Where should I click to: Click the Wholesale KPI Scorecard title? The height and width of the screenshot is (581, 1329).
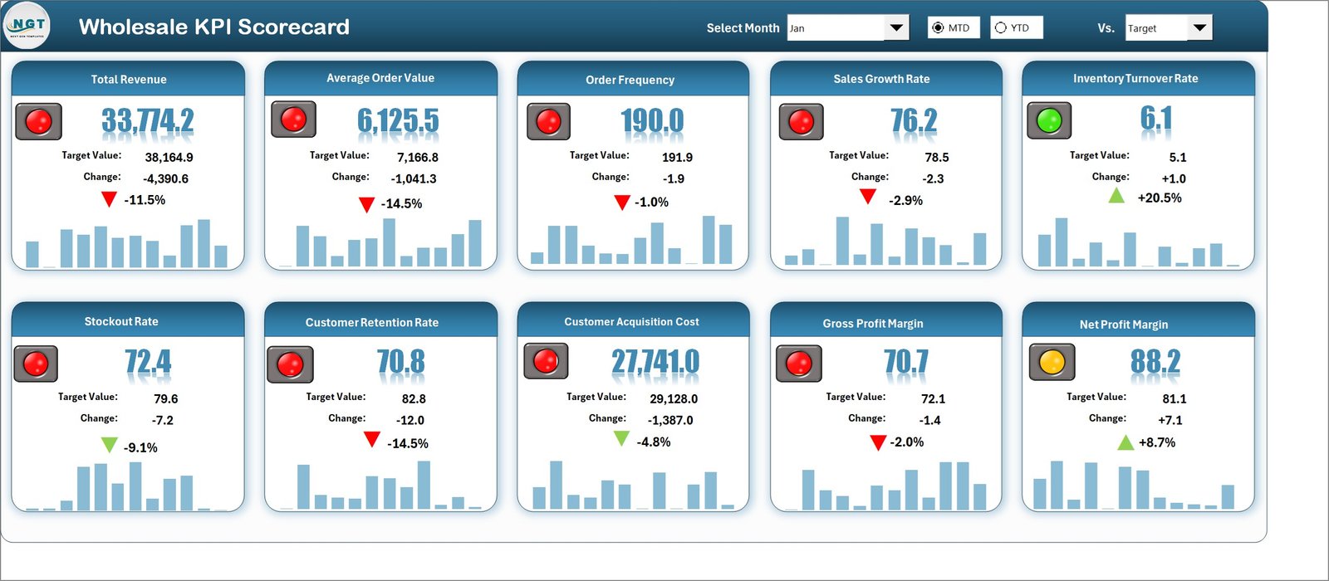(214, 27)
